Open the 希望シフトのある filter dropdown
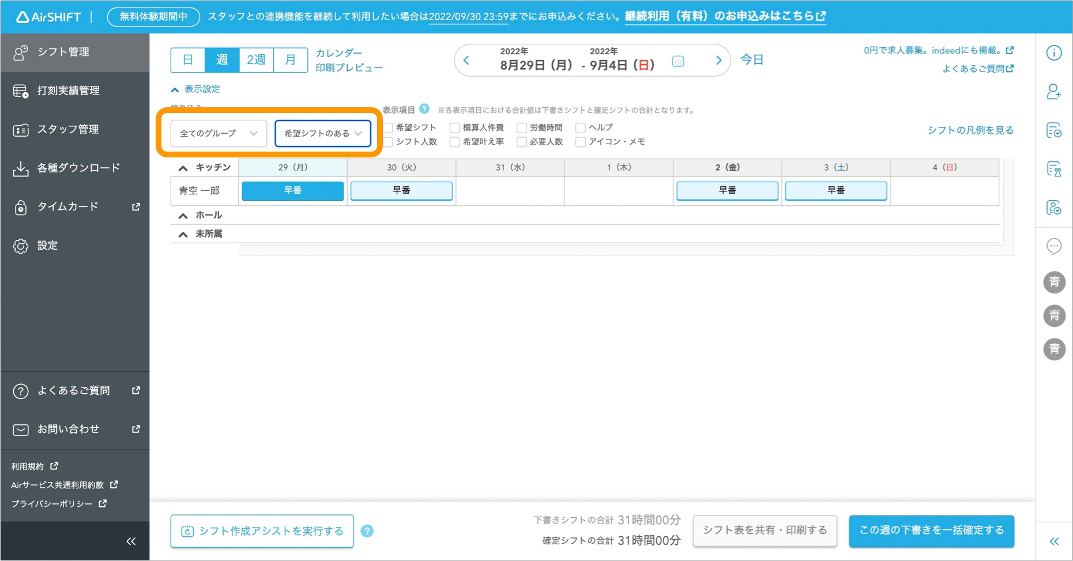The width and height of the screenshot is (1073, 561). click(322, 133)
